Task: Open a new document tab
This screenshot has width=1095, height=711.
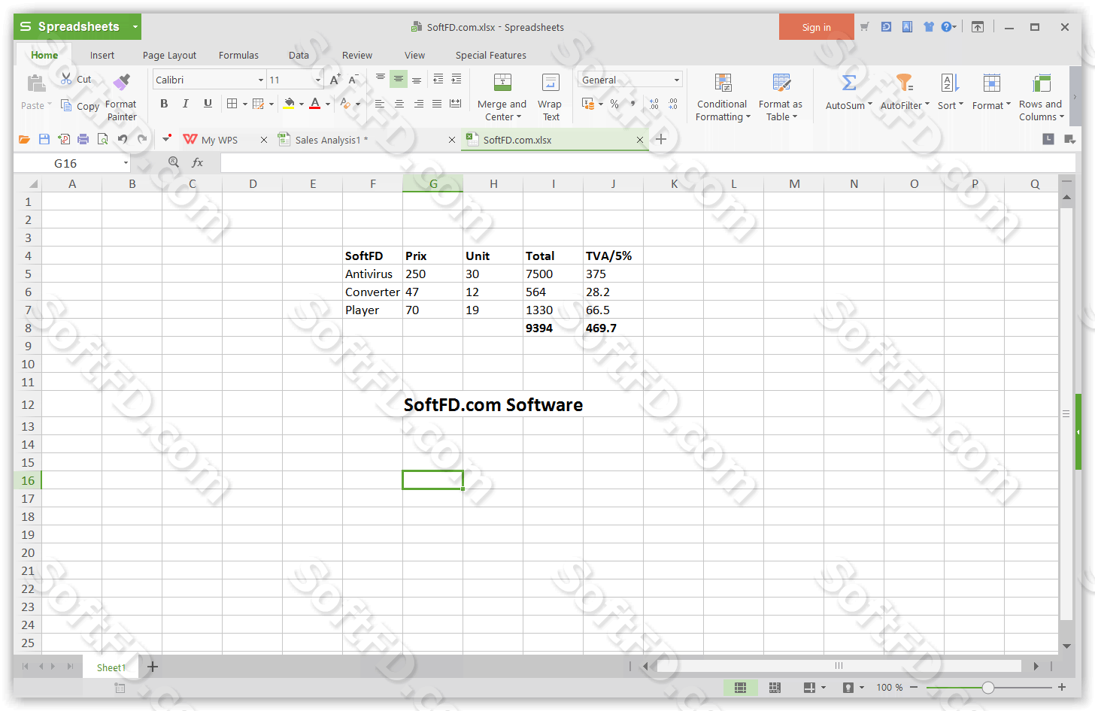Action: (x=661, y=139)
